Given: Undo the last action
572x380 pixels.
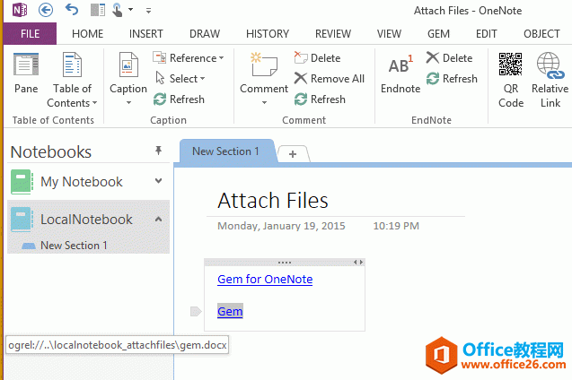Looking at the screenshot, I should pyautogui.click(x=72, y=10).
